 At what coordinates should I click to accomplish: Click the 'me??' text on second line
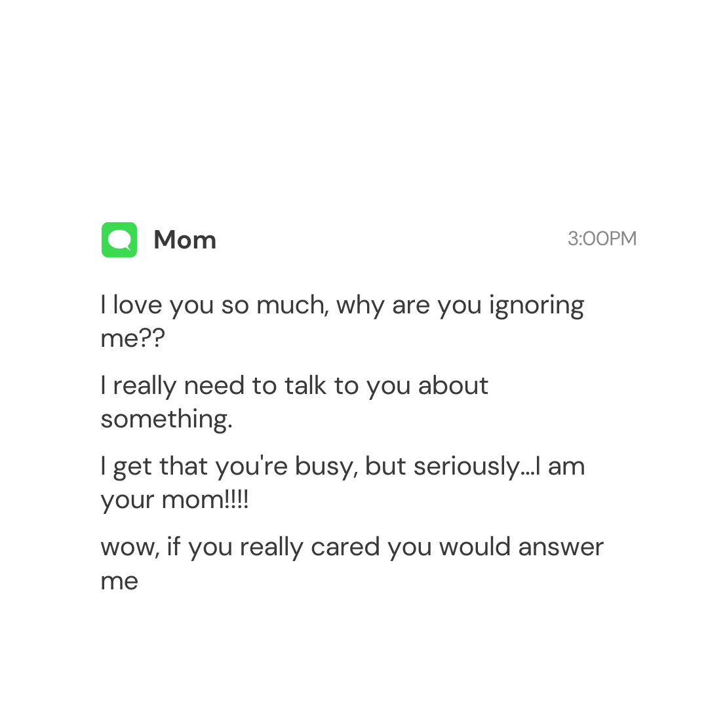pos(132,338)
